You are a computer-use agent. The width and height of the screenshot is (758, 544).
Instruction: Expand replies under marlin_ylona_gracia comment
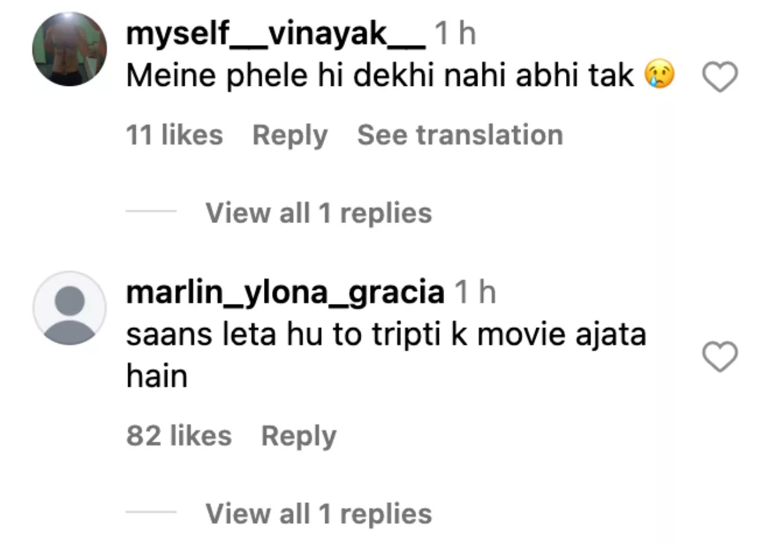point(319,514)
